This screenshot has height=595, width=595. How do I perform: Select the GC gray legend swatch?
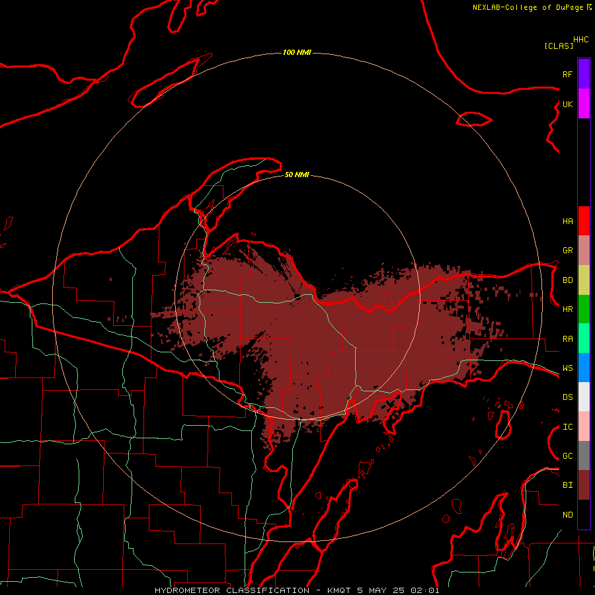tap(584, 456)
